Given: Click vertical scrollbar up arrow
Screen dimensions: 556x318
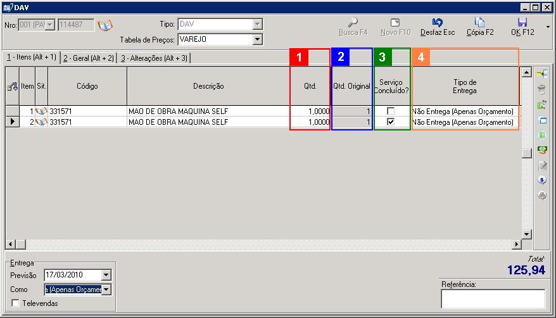Looking at the screenshot, I should coord(527,73).
